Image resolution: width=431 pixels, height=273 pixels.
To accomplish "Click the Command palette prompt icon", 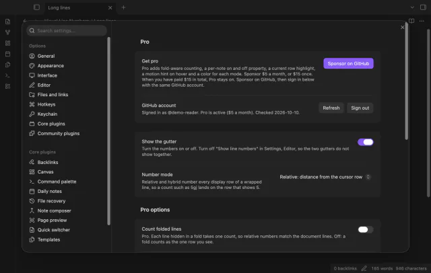I will point(32,182).
